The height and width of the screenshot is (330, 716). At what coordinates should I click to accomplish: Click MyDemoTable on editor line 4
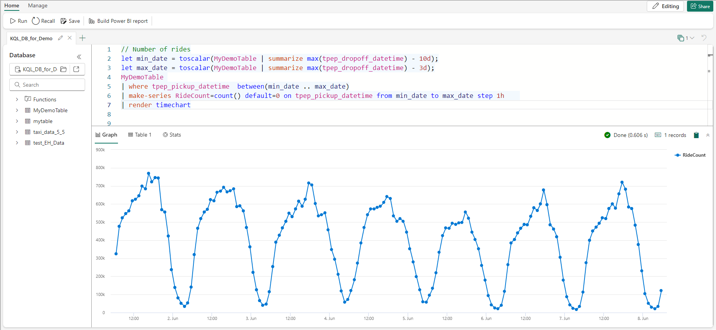coord(142,77)
